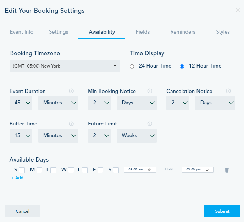Open the Min Booking Notice Days dropdown

point(137,103)
